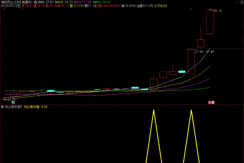This screenshot has width=244, height=163.
Task: Expand the 海辰药业 (日线,前复权) period title
Action: point(16,2)
